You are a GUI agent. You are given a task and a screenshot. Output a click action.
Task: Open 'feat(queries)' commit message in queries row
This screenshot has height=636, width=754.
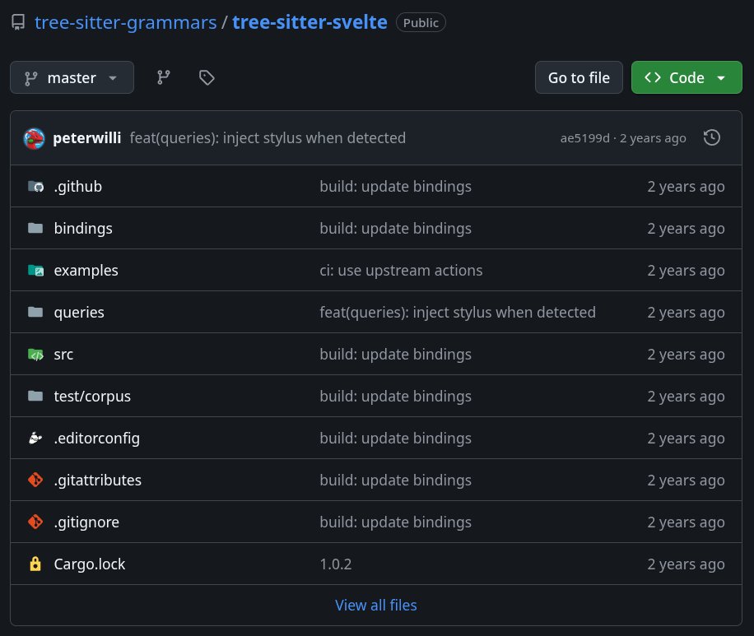point(458,313)
